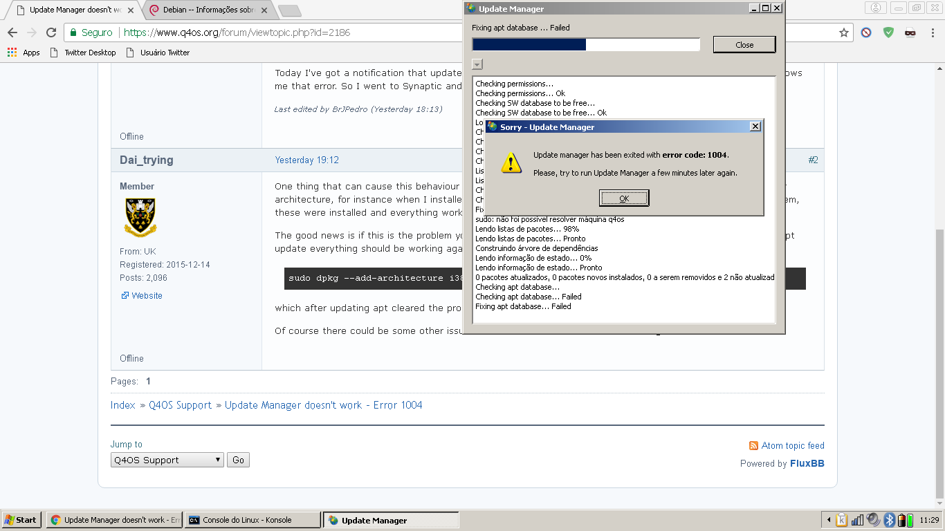Reload the current page
Viewport: 945px width, 531px height.
tap(51, 32)
